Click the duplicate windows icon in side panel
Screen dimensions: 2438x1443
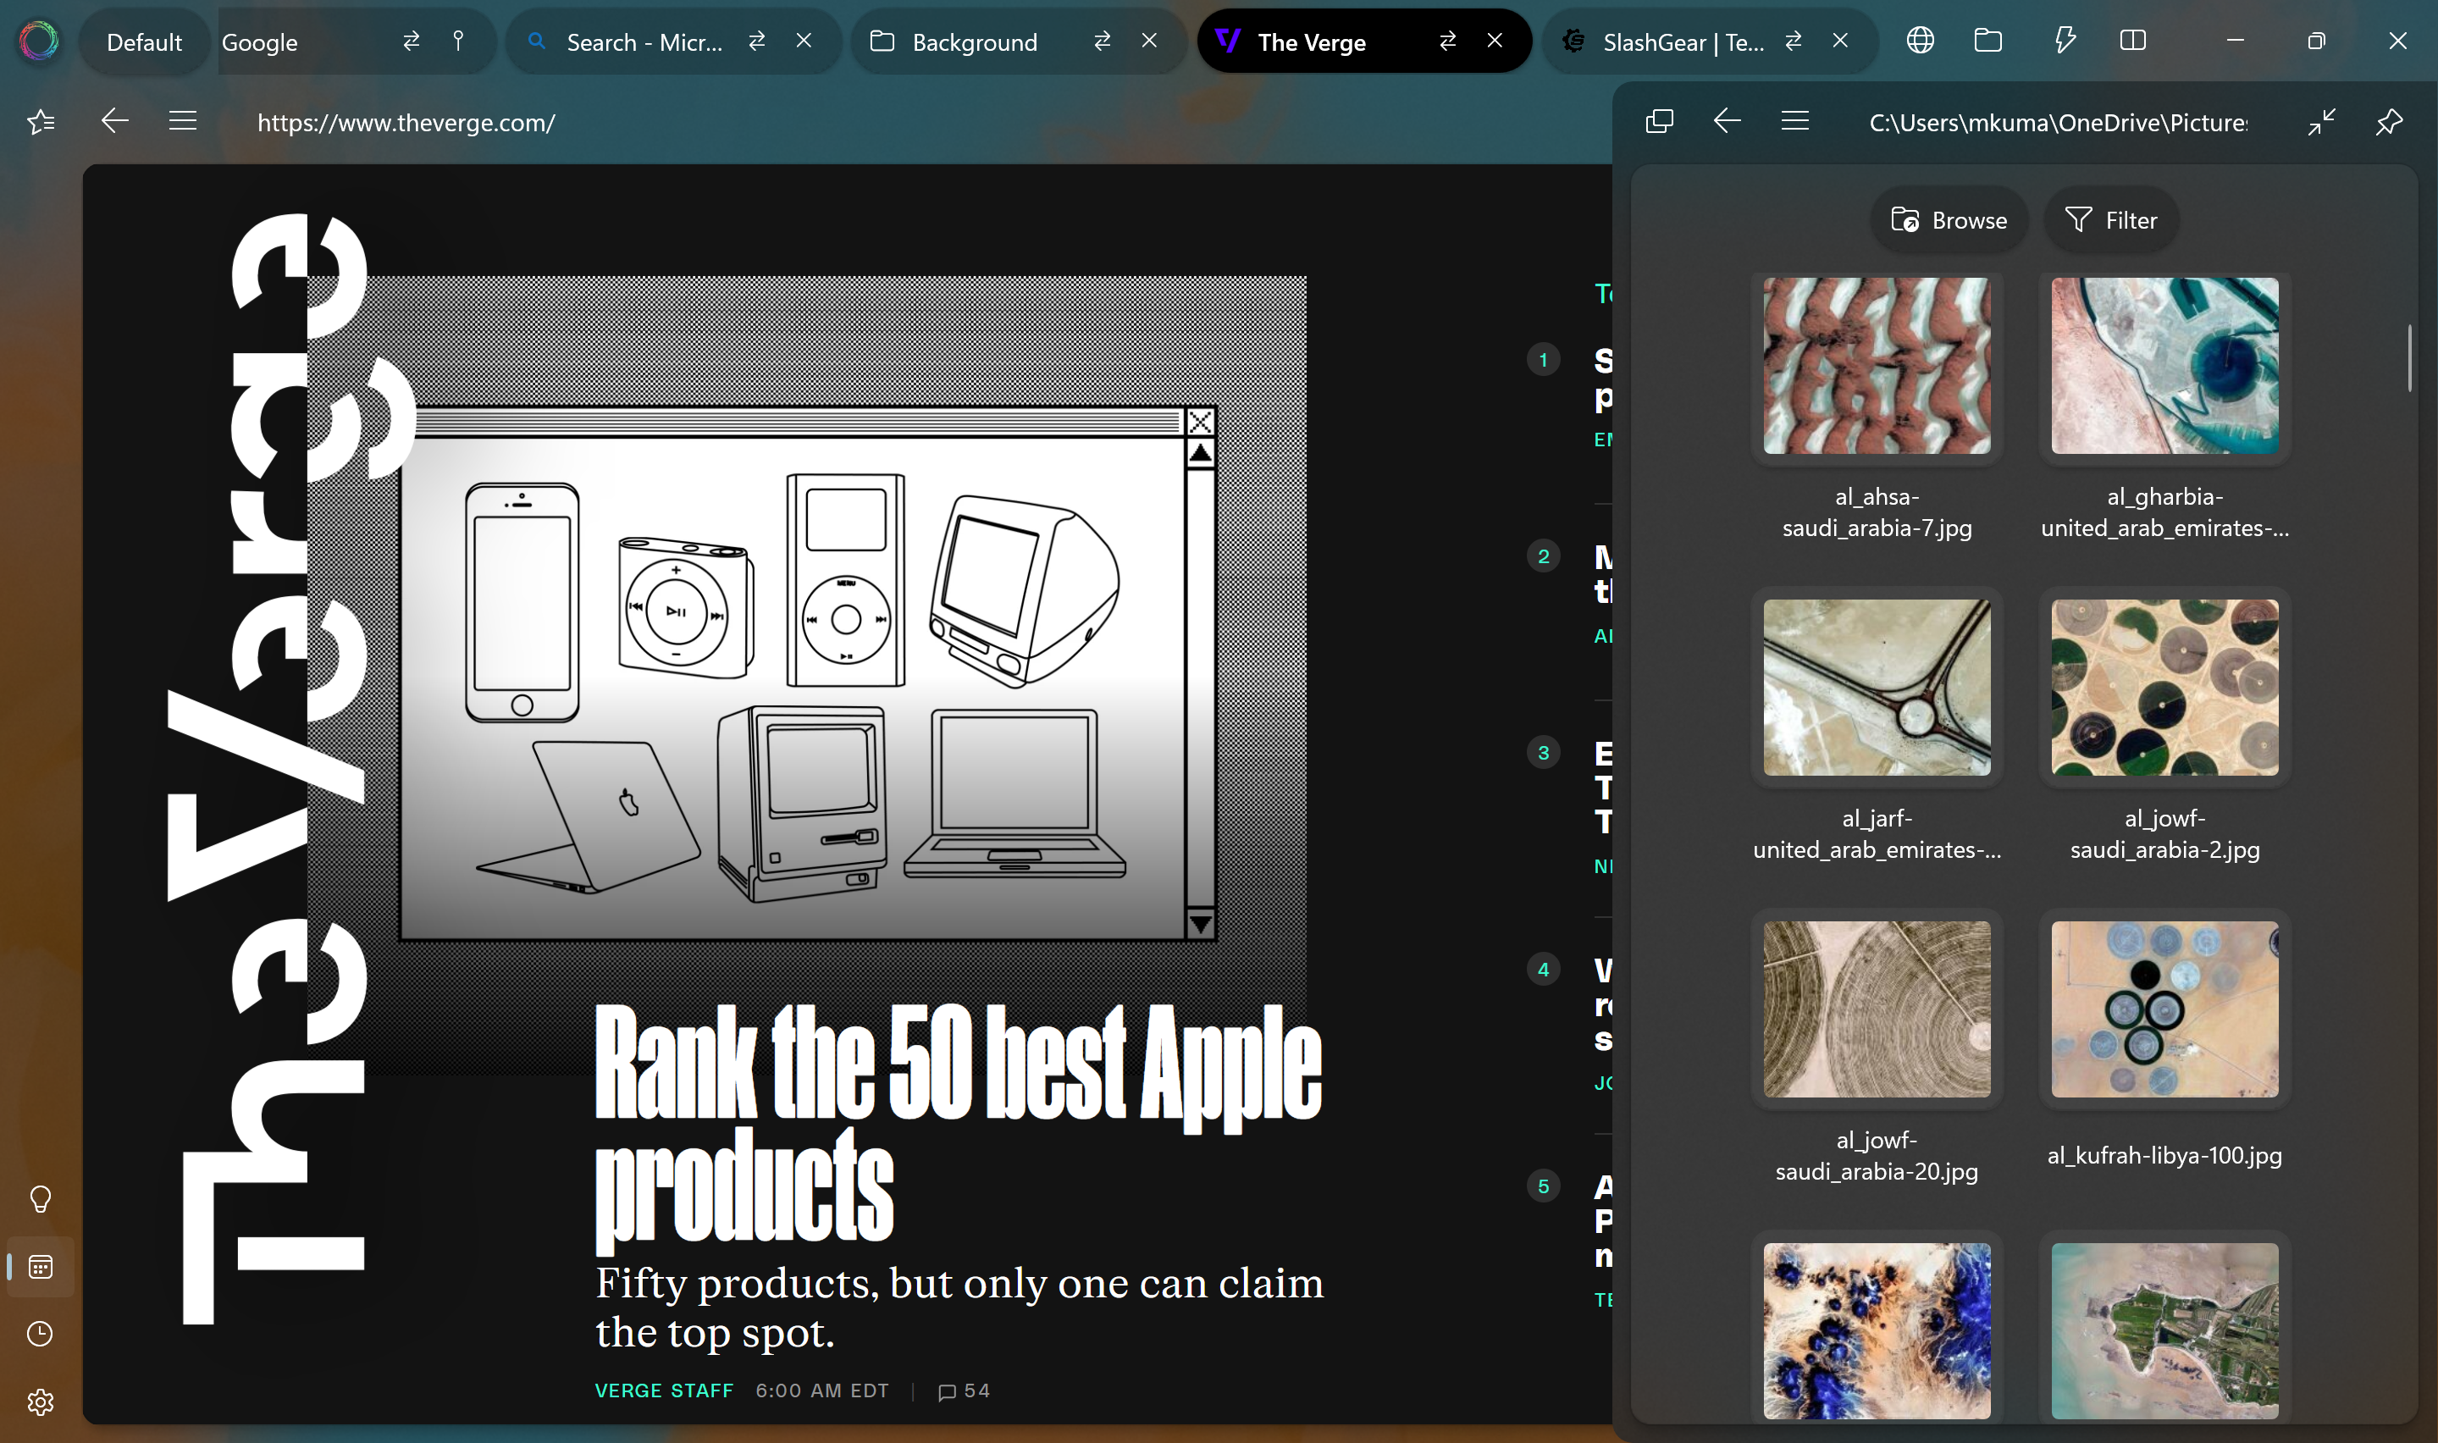coord(1660,122)
